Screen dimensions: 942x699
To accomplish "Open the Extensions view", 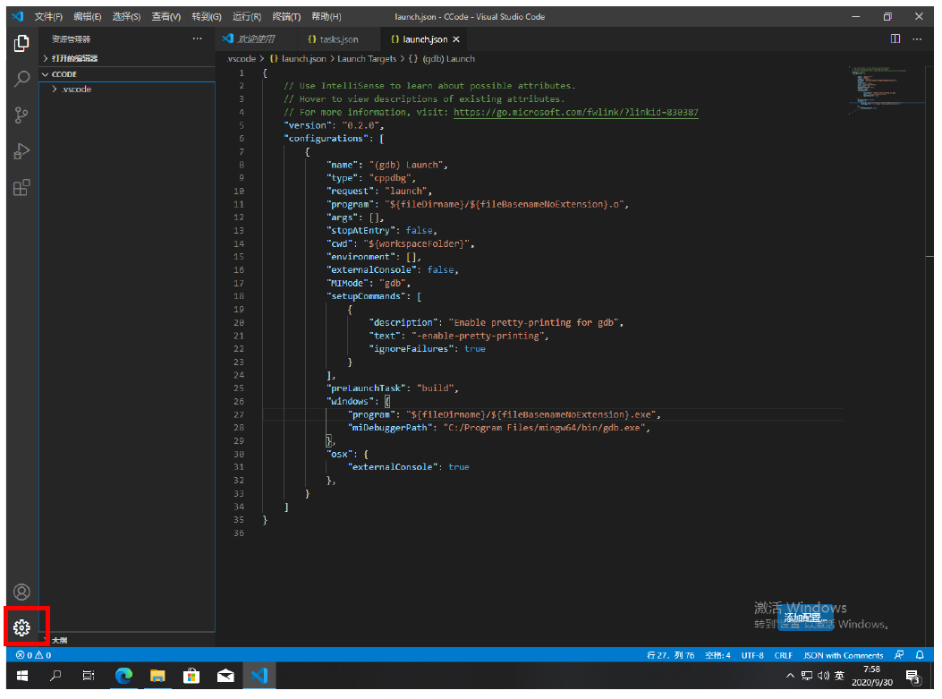I will (21, 188).
